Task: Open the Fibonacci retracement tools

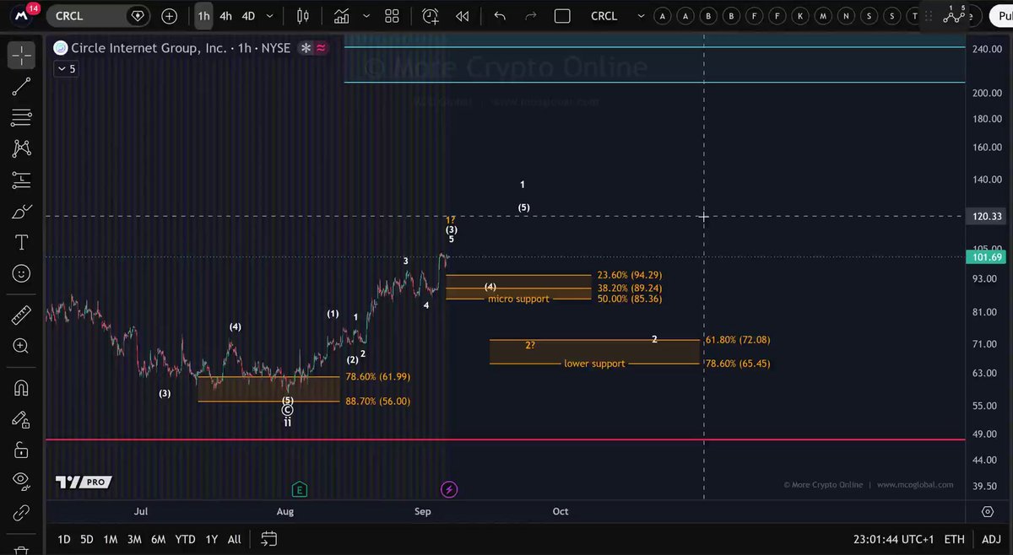Action: pos(22,117)
